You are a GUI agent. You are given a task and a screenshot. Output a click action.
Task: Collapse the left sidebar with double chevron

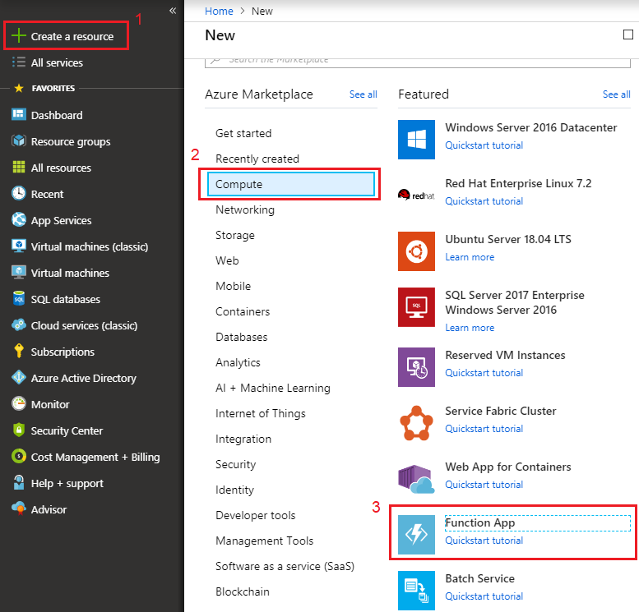pyautogui.click(x=173, y=11)
